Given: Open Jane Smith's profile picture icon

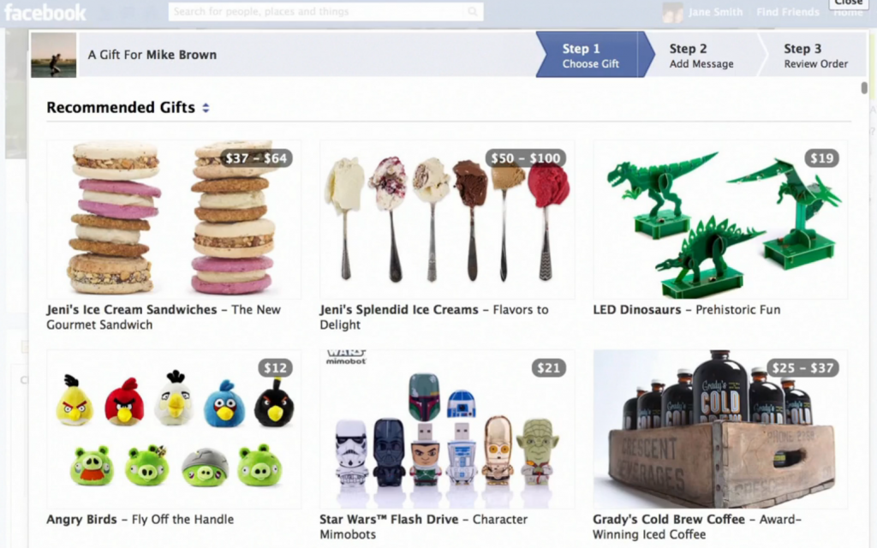Looking at the screenshot, I should click(x=672, y=12).
